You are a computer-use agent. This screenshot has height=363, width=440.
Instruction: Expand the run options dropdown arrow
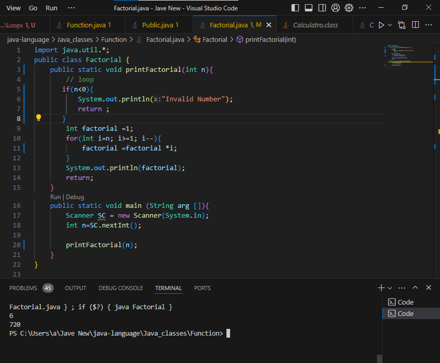point(390,25)
